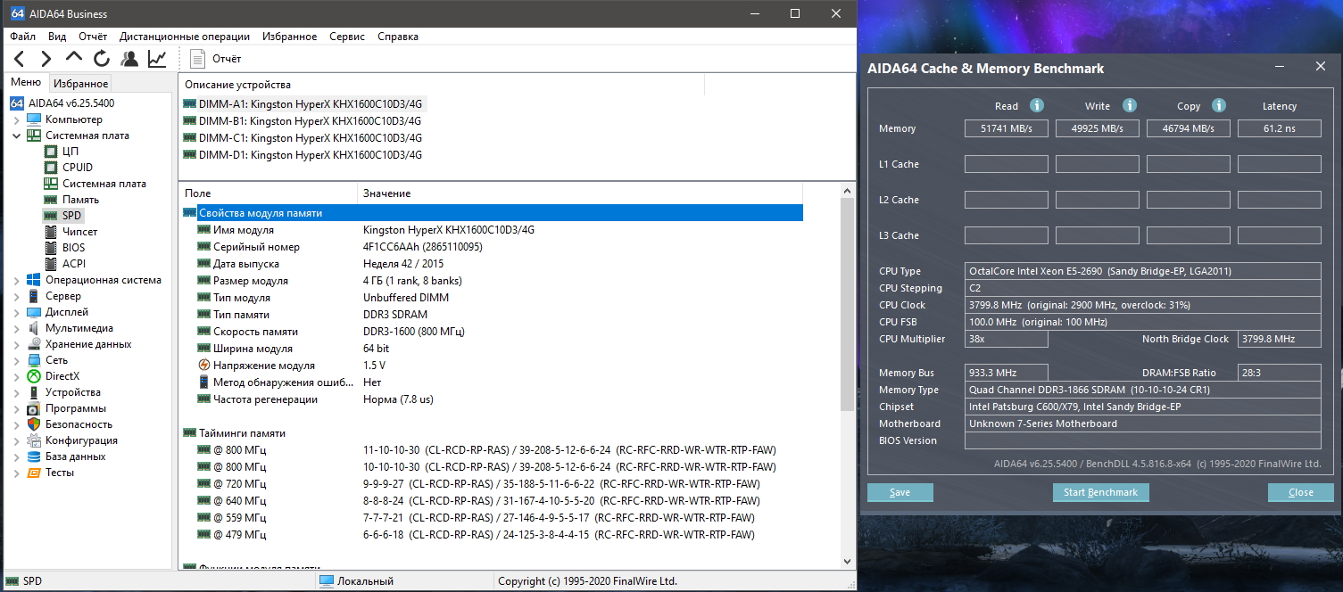The height and width of the screenshot is (592, 1343).
Task: Click the Значение column header
Action: click(x=580, y=193)
